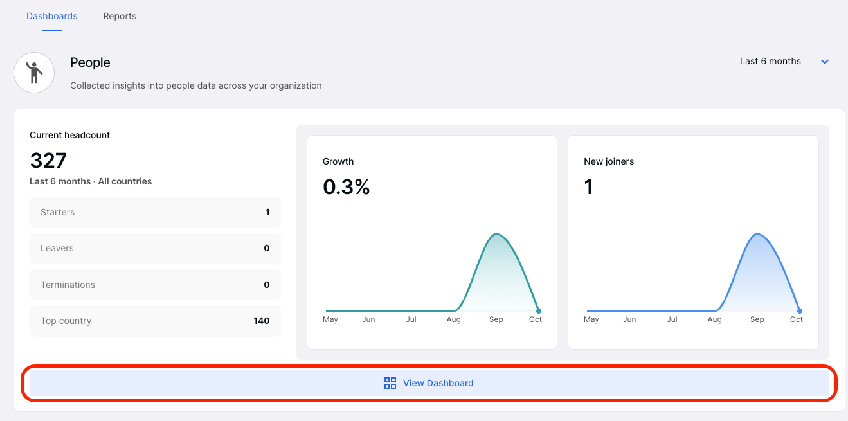Open the Last 6 months time range selector

tap(770, 61)
